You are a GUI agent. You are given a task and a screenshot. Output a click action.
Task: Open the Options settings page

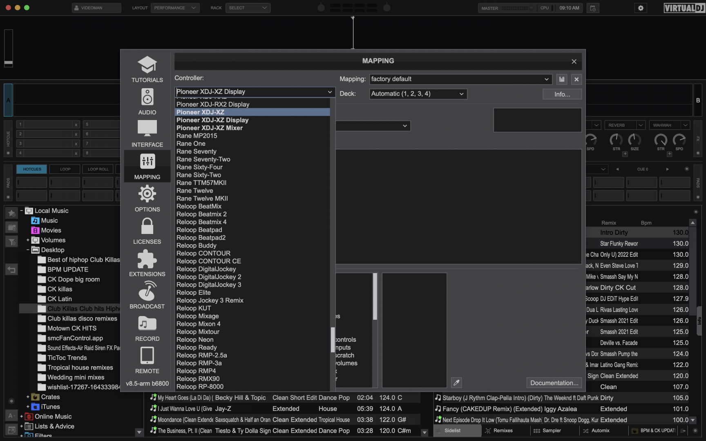coord(147,198)
